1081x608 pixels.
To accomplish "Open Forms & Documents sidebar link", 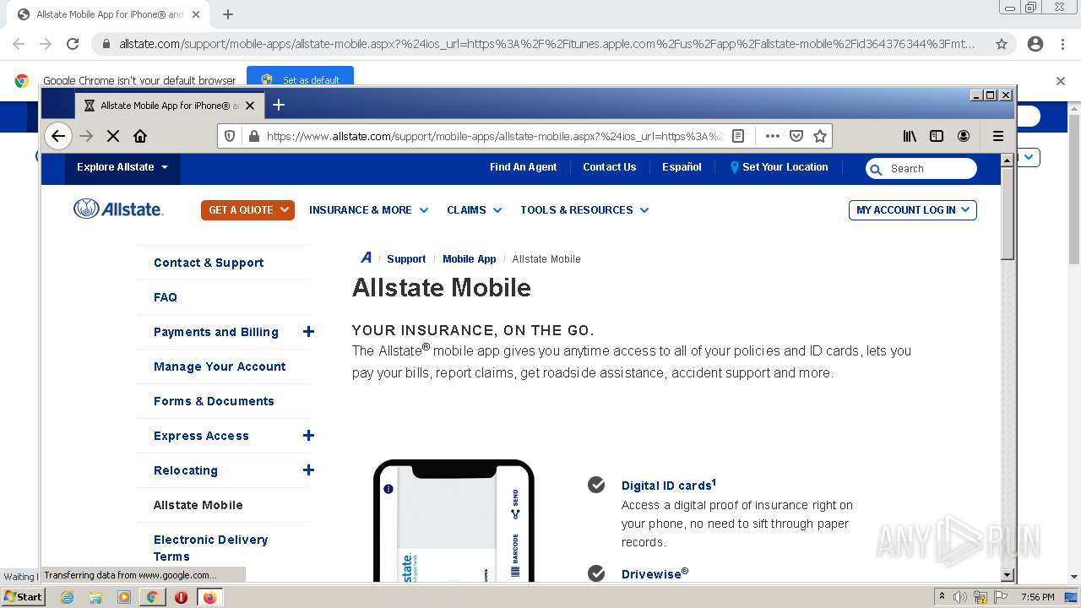I will [214, 401].
